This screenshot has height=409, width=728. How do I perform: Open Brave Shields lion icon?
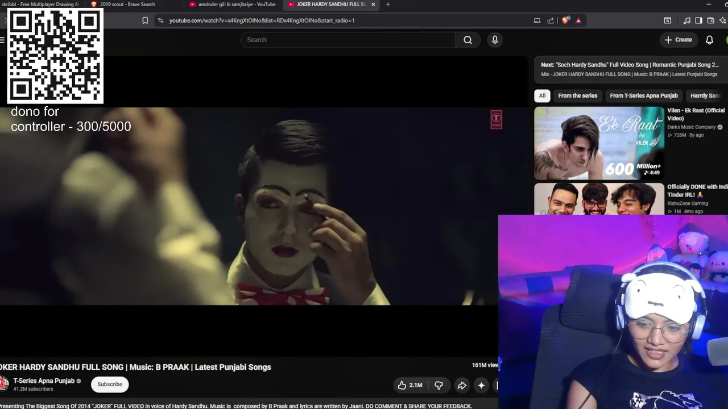click(x=565, y=20)
